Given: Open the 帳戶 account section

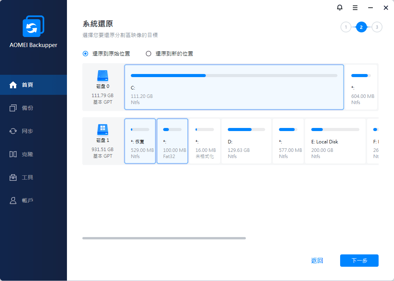Looking at the screenshot, I should pyautogui.click(x=33, y=201).
